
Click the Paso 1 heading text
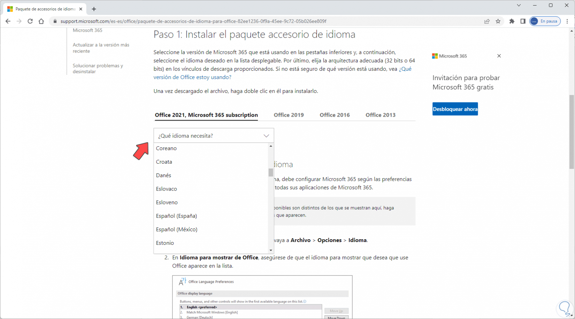tap(254, 34)
